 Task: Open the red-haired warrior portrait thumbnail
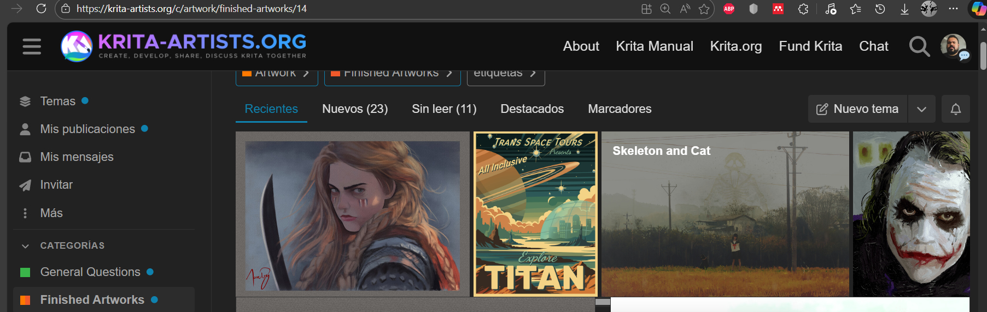[x=353, y=214]
